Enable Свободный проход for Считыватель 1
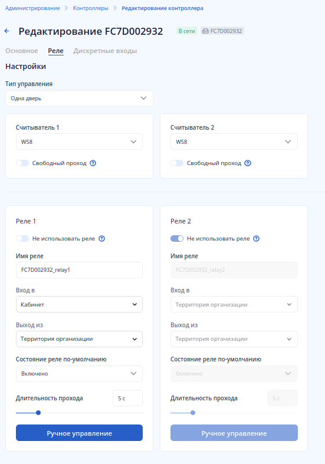 tap(22, 163)
